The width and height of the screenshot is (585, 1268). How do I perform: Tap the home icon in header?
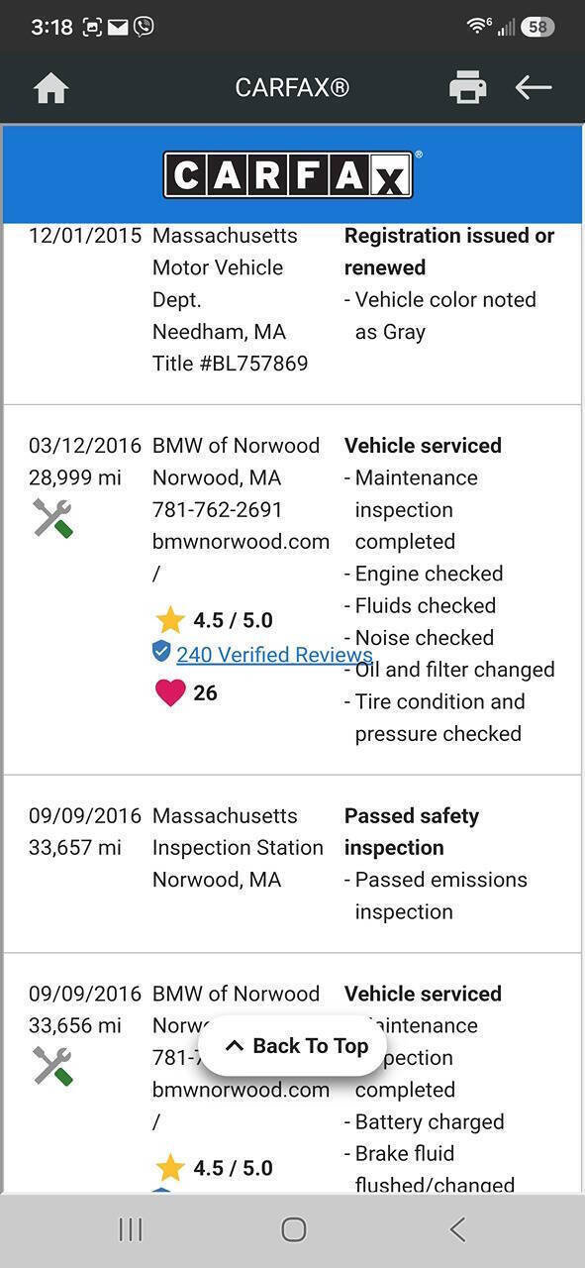tap(50, 88)
